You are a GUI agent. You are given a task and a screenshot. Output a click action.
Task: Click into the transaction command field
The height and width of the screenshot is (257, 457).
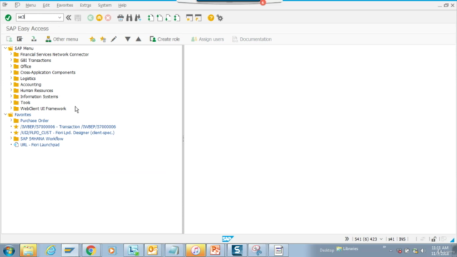(36, 17)
